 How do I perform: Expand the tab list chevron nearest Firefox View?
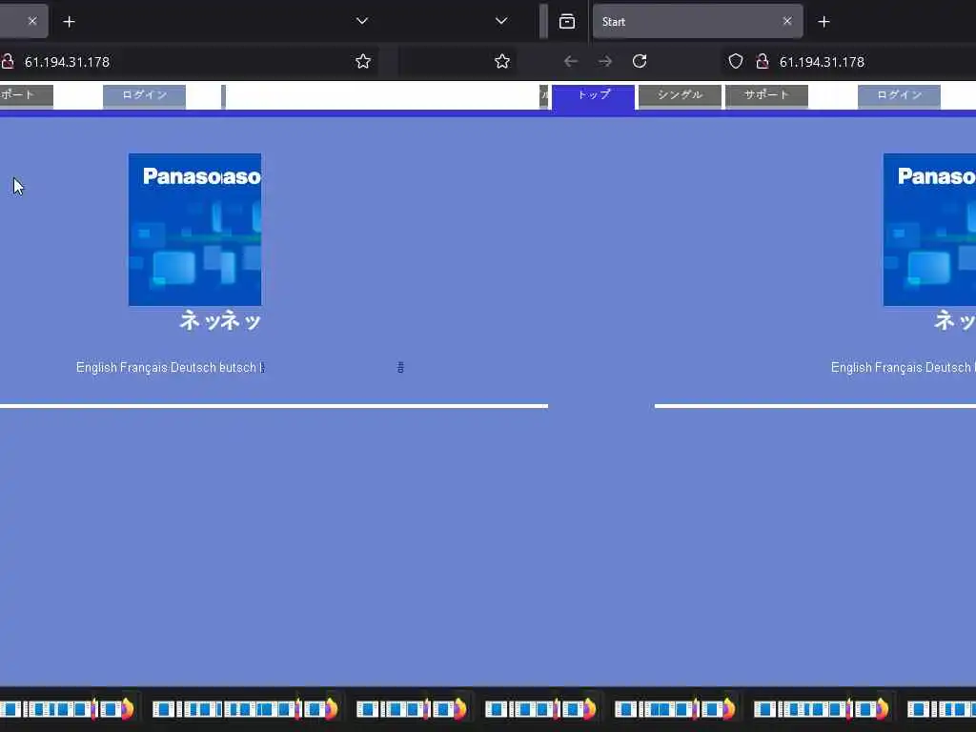point(501,22)
